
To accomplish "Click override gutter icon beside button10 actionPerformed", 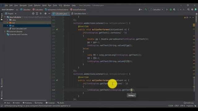I will click(57, 30).
